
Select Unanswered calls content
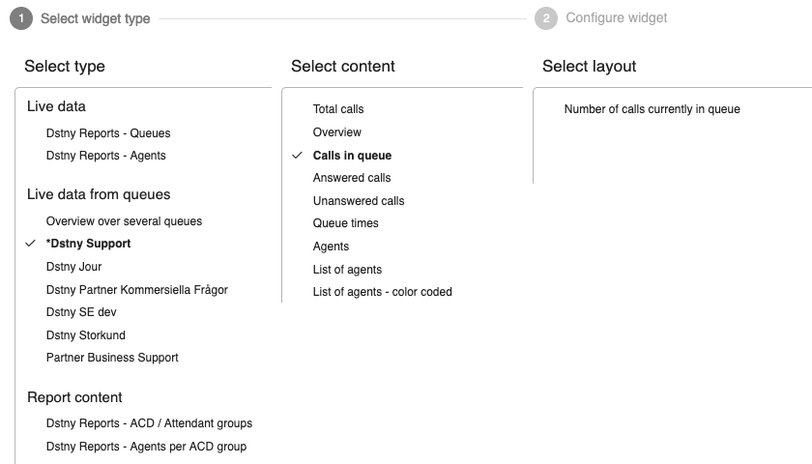point(359,201)
